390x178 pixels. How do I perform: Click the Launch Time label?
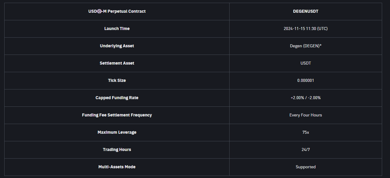point(117,29)
